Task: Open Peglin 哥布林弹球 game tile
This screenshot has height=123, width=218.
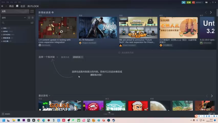Action: pos(116,106)
